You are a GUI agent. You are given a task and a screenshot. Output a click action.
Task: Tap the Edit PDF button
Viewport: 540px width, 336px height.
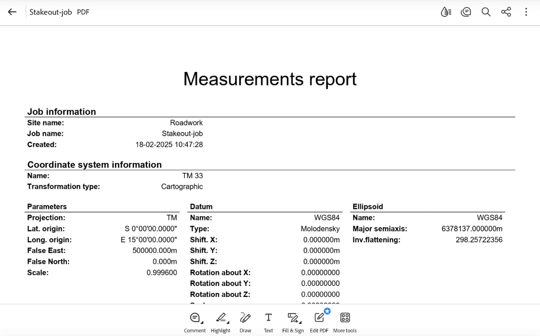tap(319, 318)
